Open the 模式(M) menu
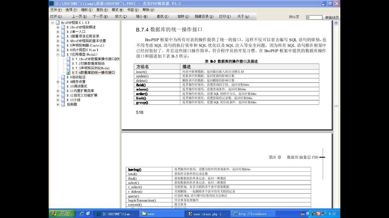 [x=118, y=10]
